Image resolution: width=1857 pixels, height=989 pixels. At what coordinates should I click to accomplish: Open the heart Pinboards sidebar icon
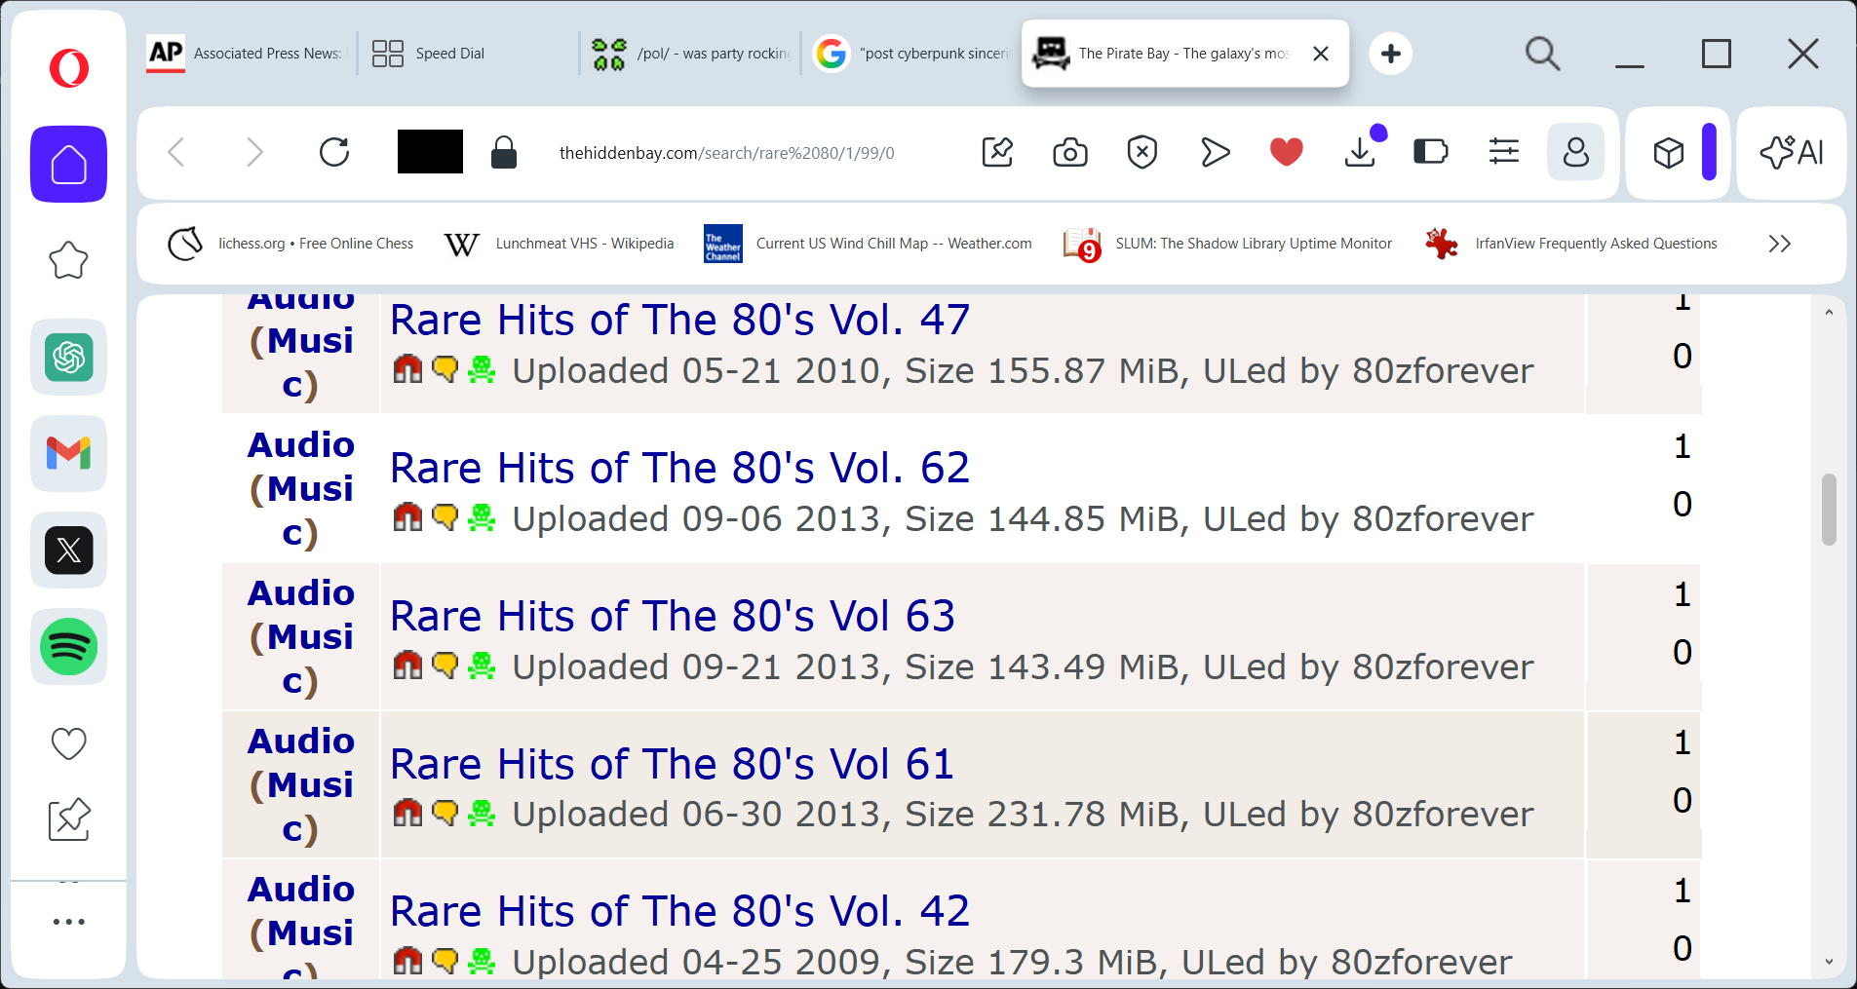(68, 743)
